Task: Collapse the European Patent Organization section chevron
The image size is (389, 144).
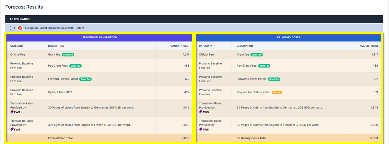Action: click(12, 28)
